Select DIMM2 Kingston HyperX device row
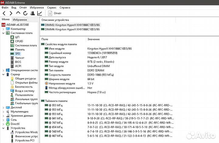 pos(70,25)
